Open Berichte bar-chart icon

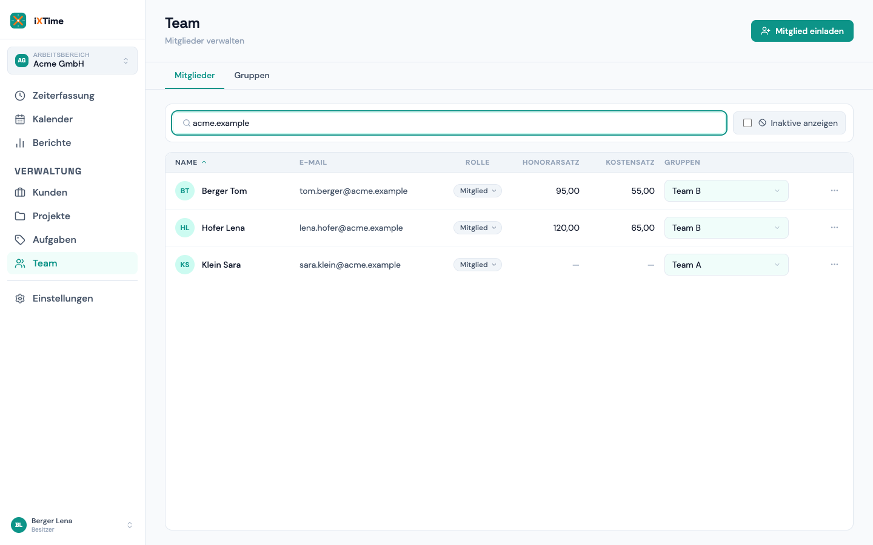20,143
